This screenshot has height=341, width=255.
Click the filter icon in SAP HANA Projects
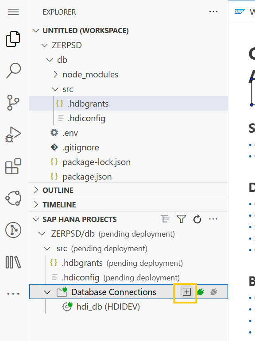point(181,219)
